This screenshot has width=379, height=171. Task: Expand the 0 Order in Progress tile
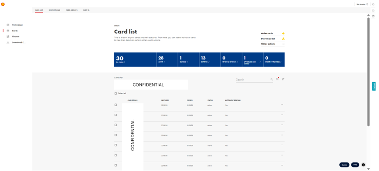(x=274, y=60)
